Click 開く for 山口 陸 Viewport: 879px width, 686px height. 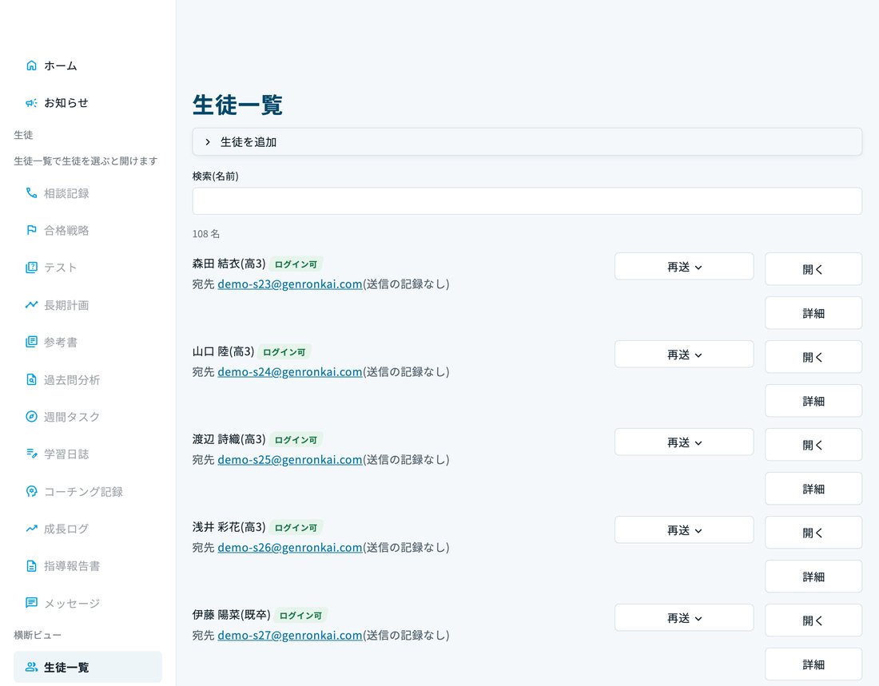click(x=813, y=357)
